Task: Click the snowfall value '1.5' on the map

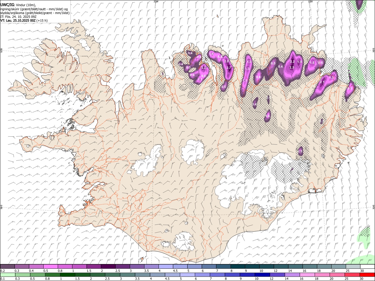Action: [x=312, y=63]
